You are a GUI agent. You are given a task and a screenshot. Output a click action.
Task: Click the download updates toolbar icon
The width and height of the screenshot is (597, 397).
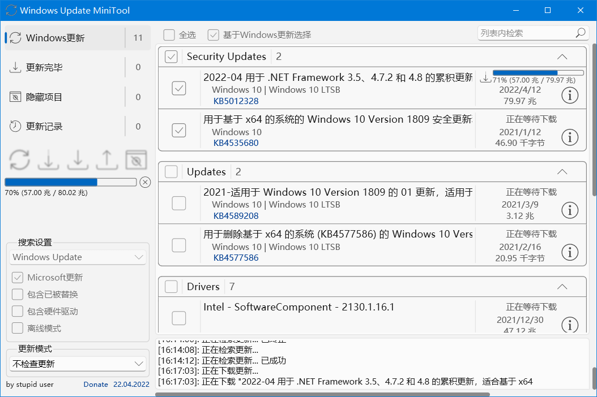coord(48,159)
